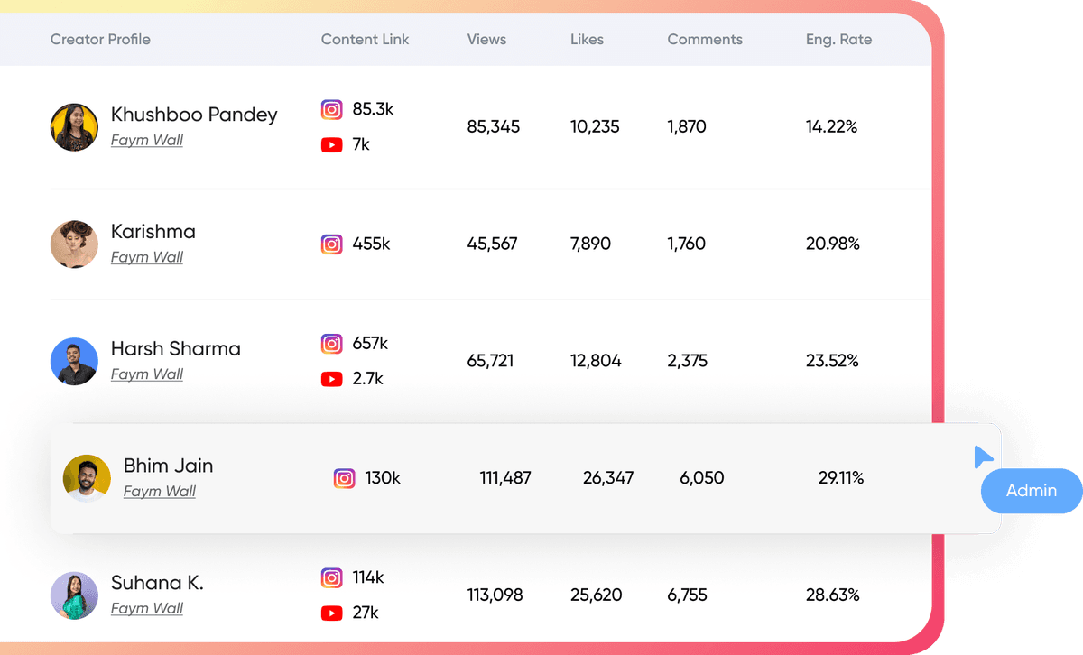1083x655 pixels.
Task: Click comments value 6,755
Action: [x=688, y=595]
